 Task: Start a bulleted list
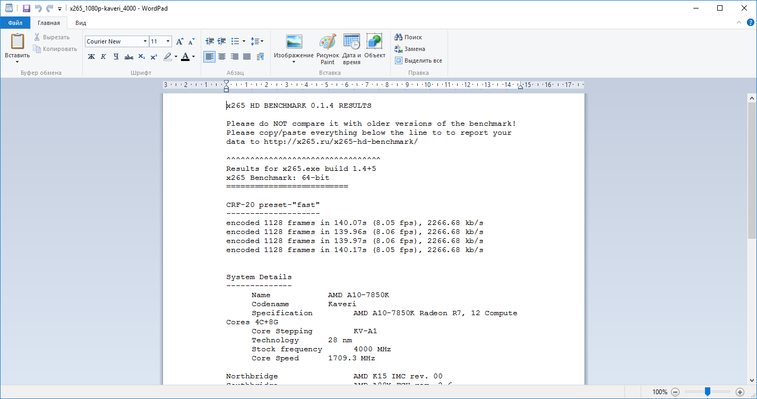pyautogui.click(x=235, y=41)
